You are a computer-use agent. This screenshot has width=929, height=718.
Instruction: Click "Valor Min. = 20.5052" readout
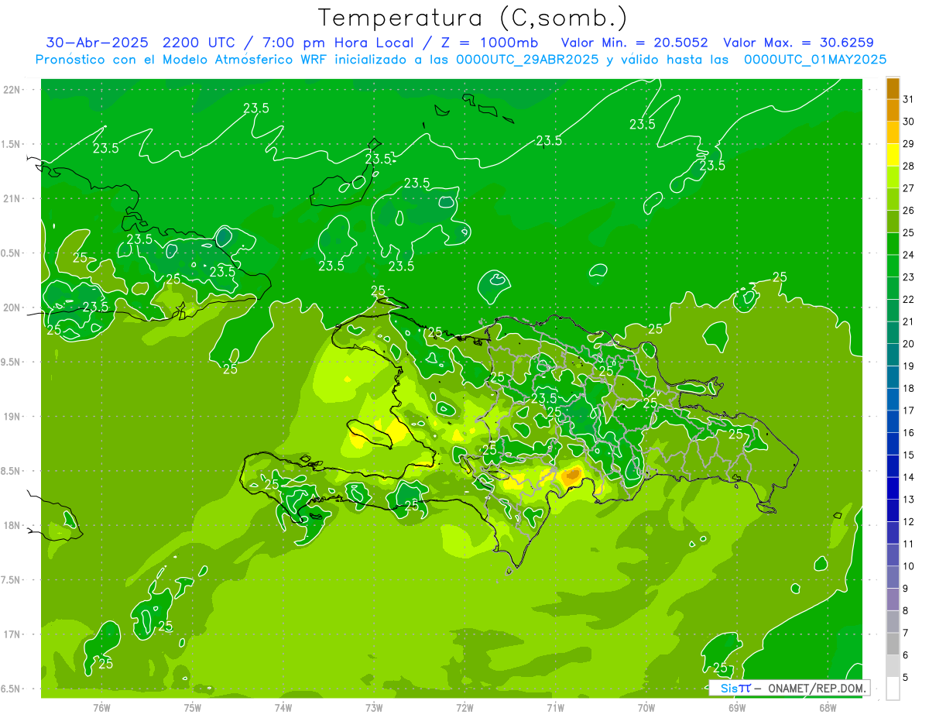634,43
